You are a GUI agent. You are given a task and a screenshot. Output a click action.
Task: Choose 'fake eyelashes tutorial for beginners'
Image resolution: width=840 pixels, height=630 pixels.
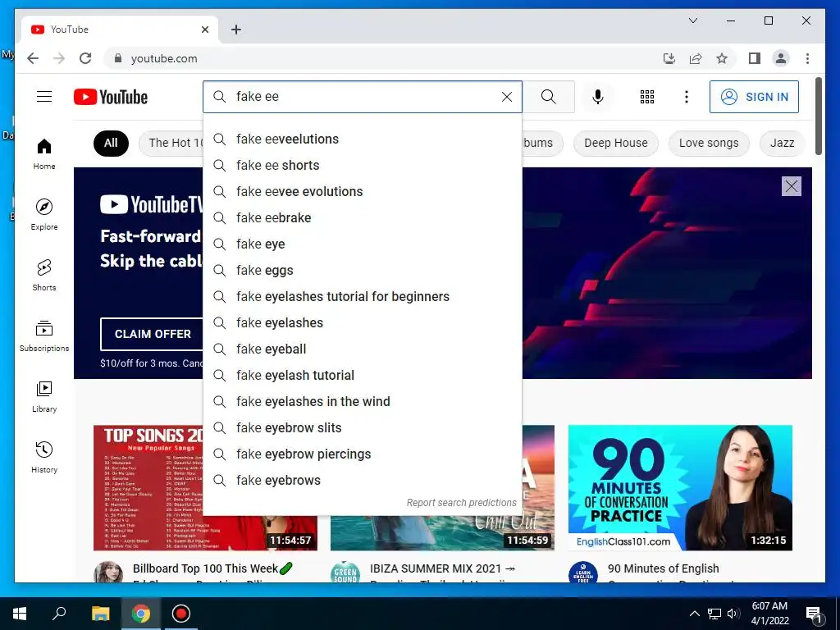coord(362,296)
